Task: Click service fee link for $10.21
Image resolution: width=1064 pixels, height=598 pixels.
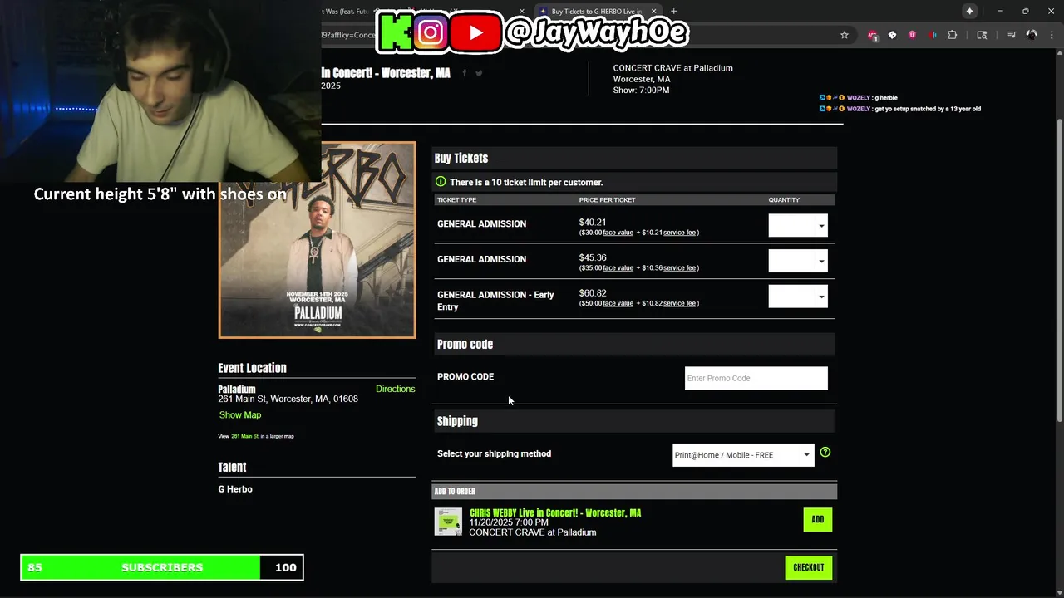Action: click(679, 233)
